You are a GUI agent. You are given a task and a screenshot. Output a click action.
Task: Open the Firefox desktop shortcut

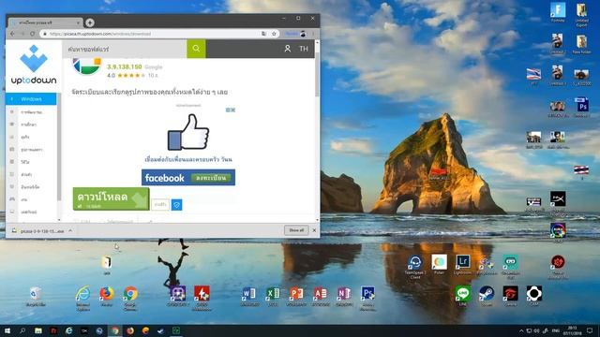[x=106, y=297]
